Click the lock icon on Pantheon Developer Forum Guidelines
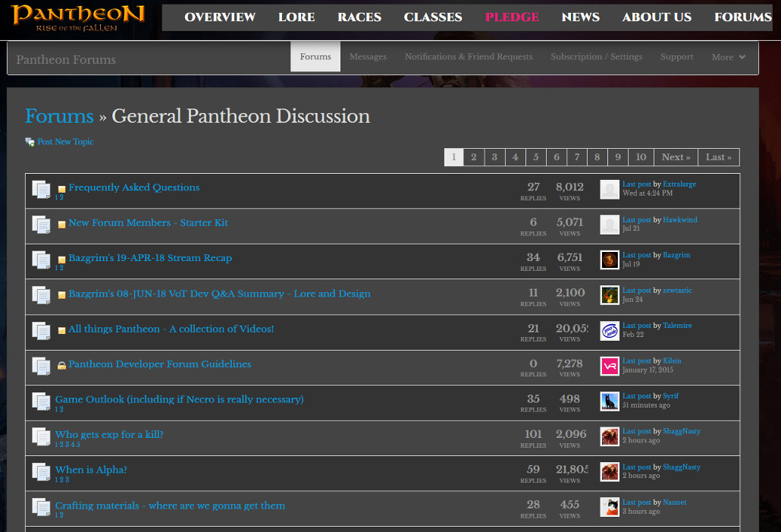781x532 pixels. click(x=61, y=364)
